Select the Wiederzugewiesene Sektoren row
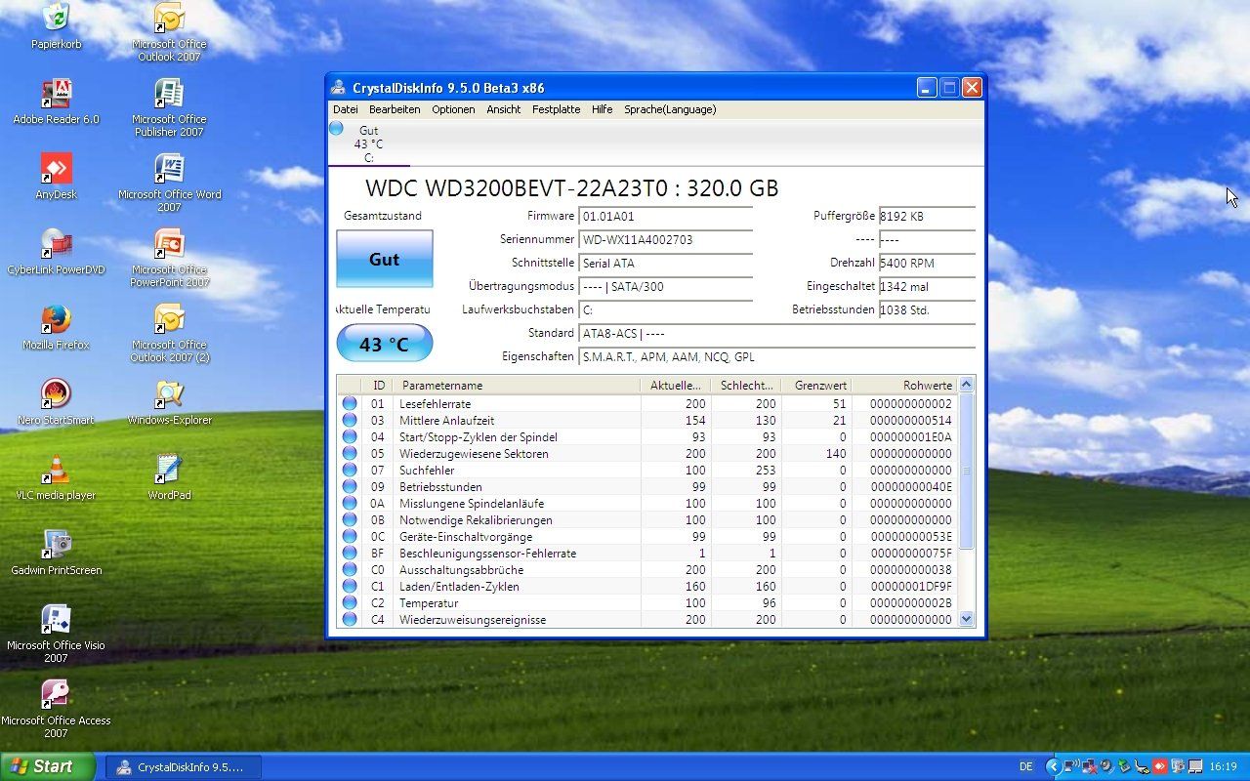This screenshot has width=1250, height=781. coord(647,454)
